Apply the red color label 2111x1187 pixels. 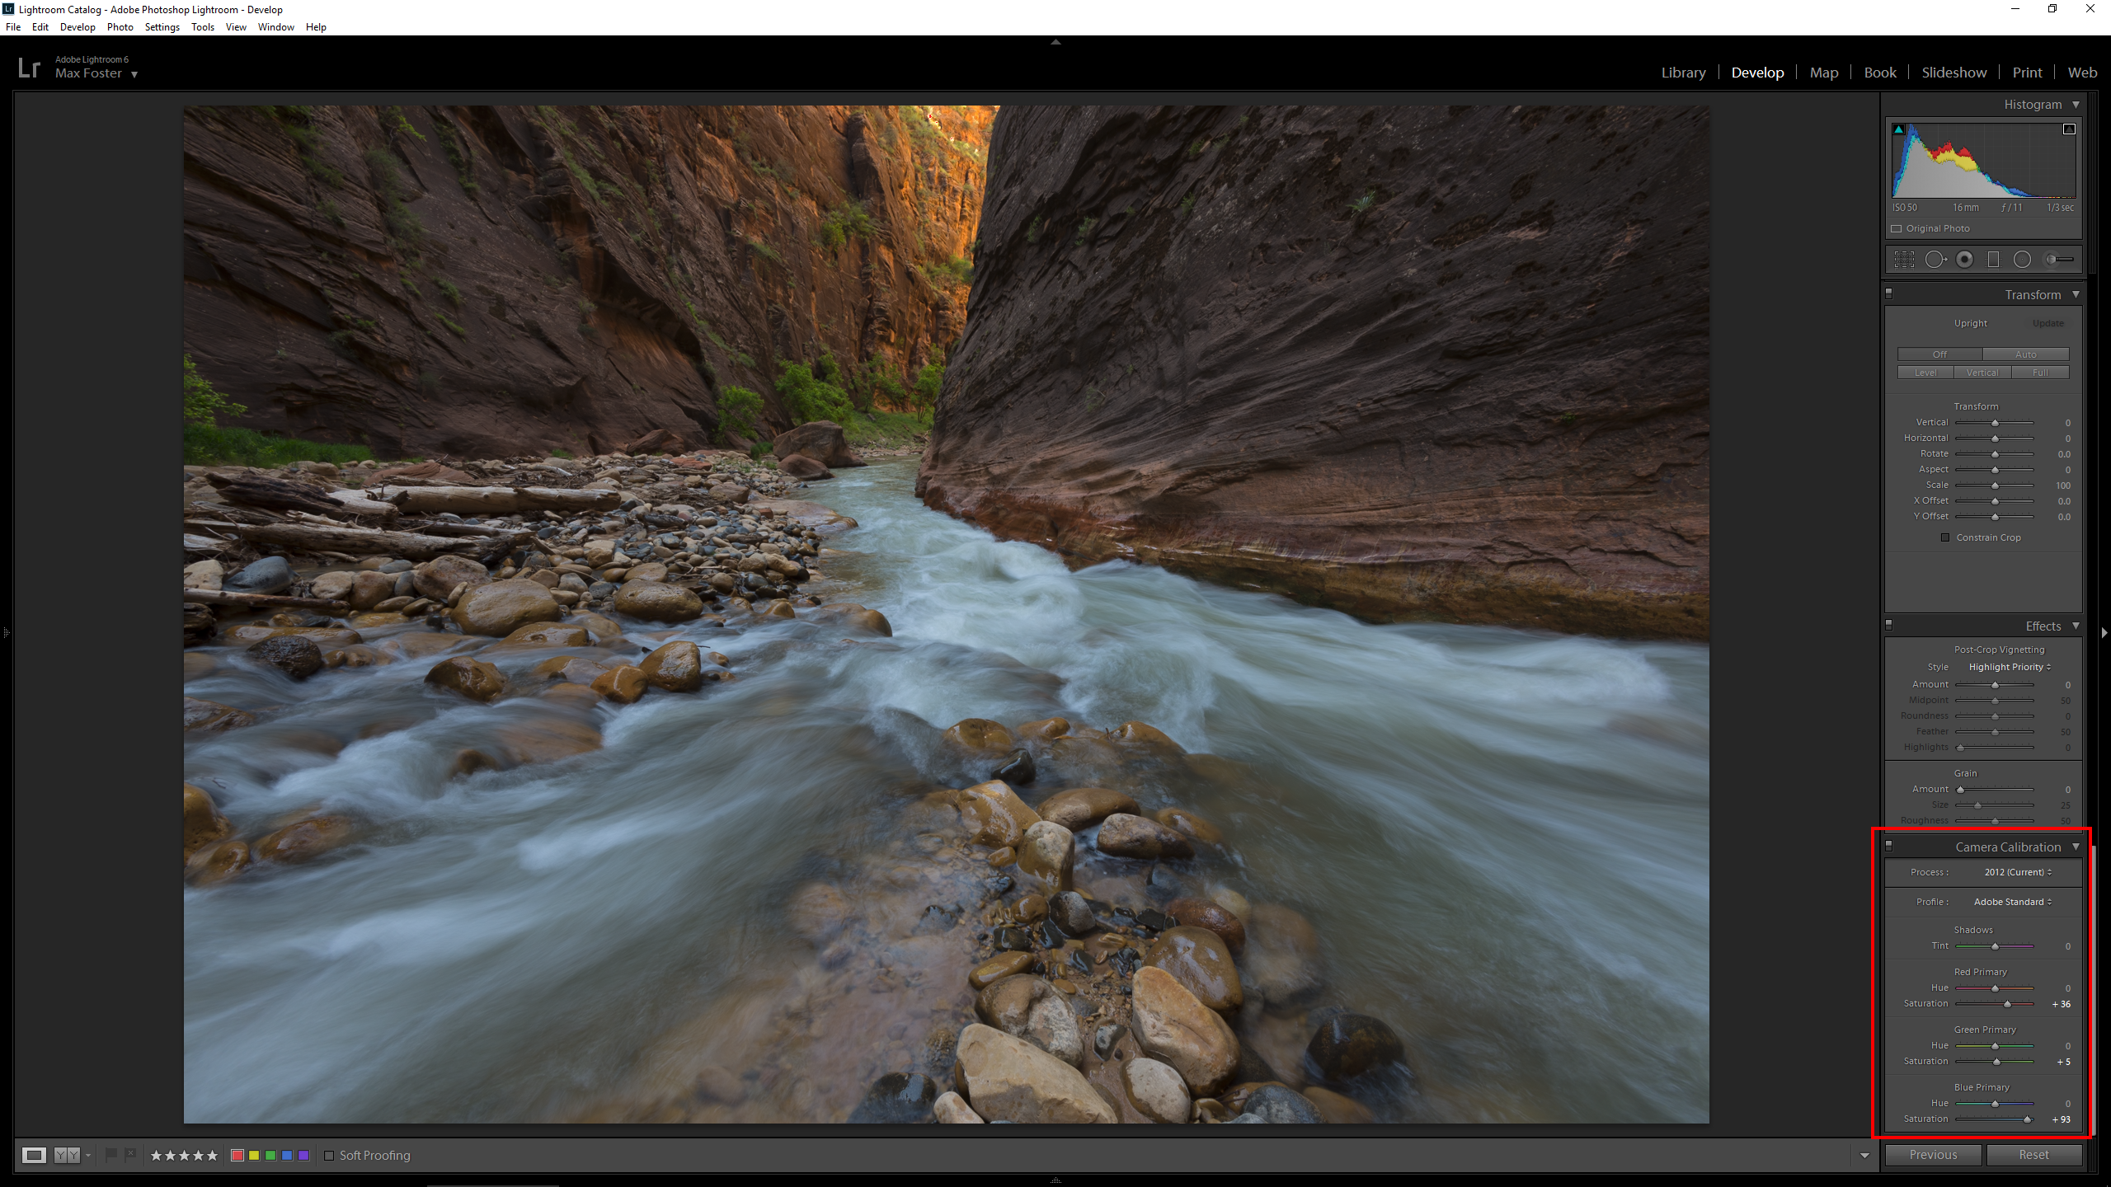(x=237, y=1156)
